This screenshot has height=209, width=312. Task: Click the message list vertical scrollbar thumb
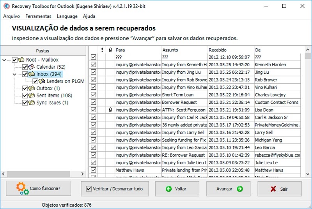[308, 56]
